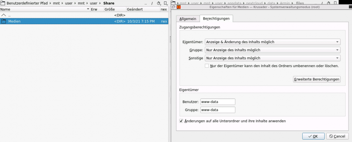Toggle the sort arrow in Name column
The image size is (352, 142).
(88, 9)
